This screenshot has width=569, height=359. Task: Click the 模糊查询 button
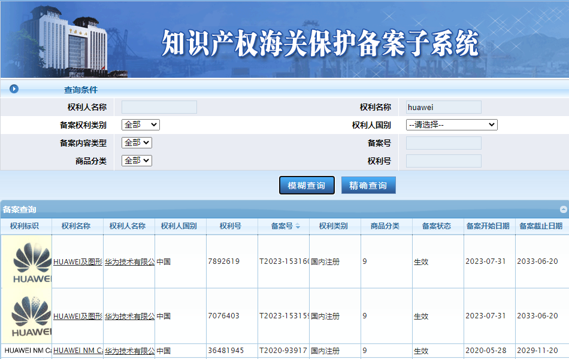[307, 185]
